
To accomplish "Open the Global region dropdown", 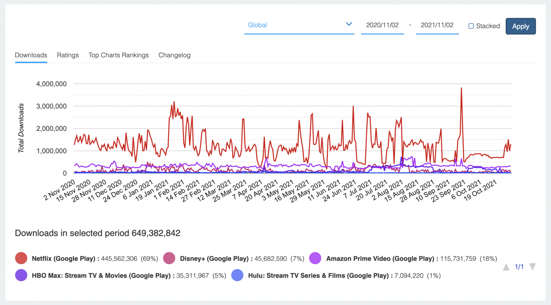I will (x=299, y=25).
